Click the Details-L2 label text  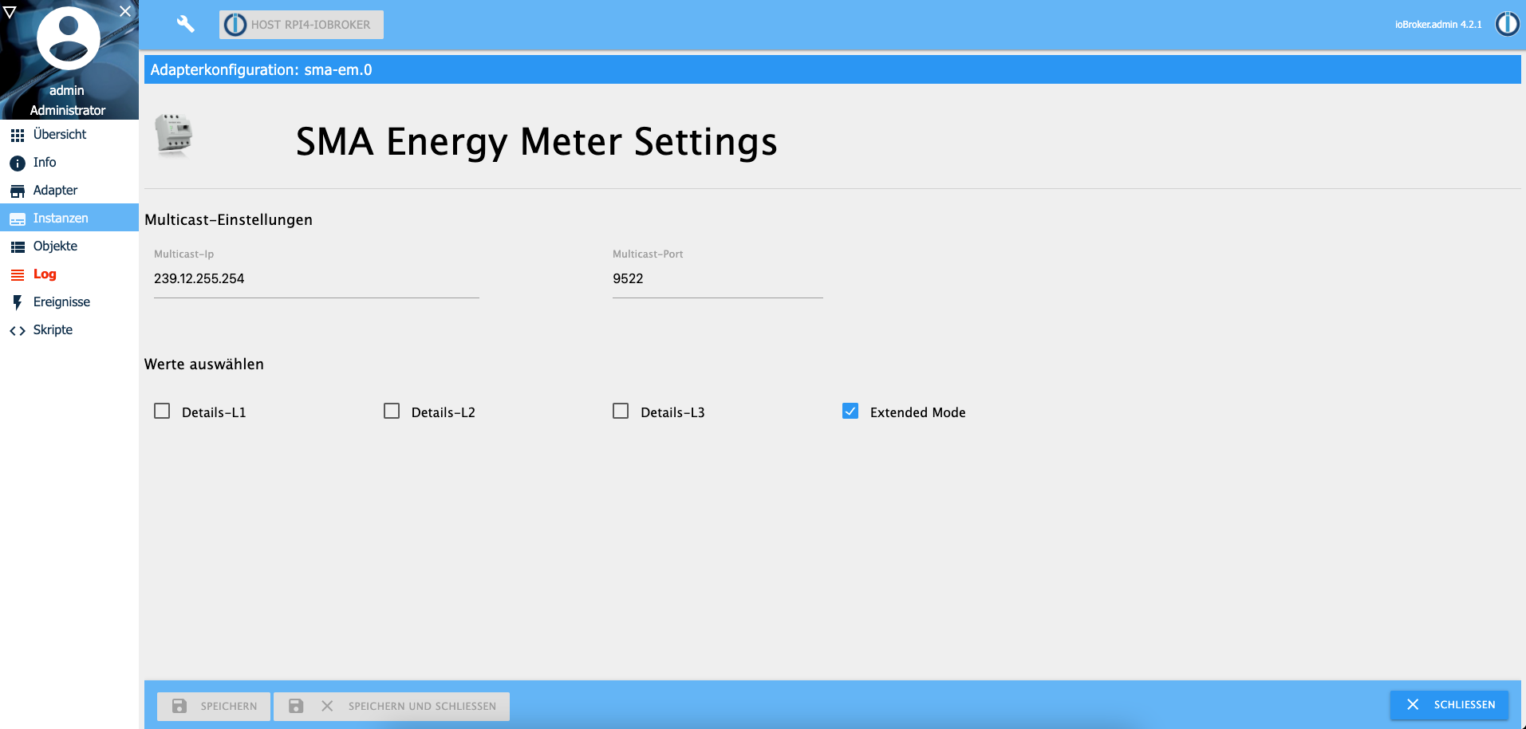tap(444, 412)
